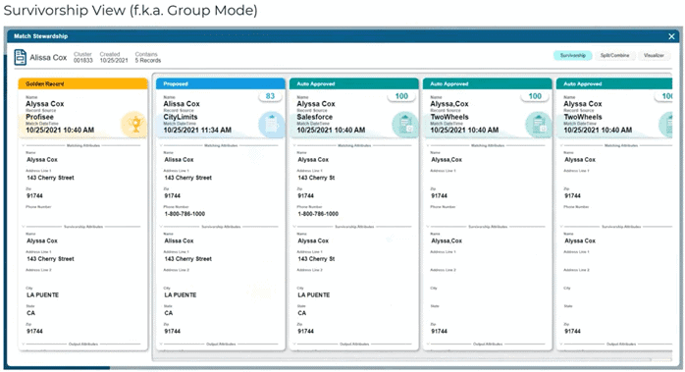Click the clipboard icon on CityLimits card
The width and height of the screenshot is (685, 372).
pyautogui.click(x=271, y=125)
